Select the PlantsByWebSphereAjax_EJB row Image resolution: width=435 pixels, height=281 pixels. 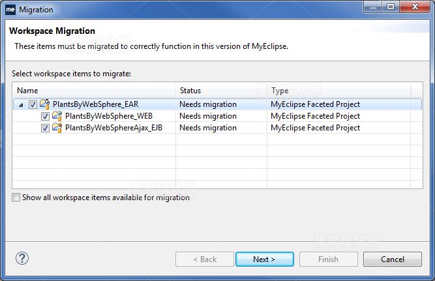pos(113,128)
